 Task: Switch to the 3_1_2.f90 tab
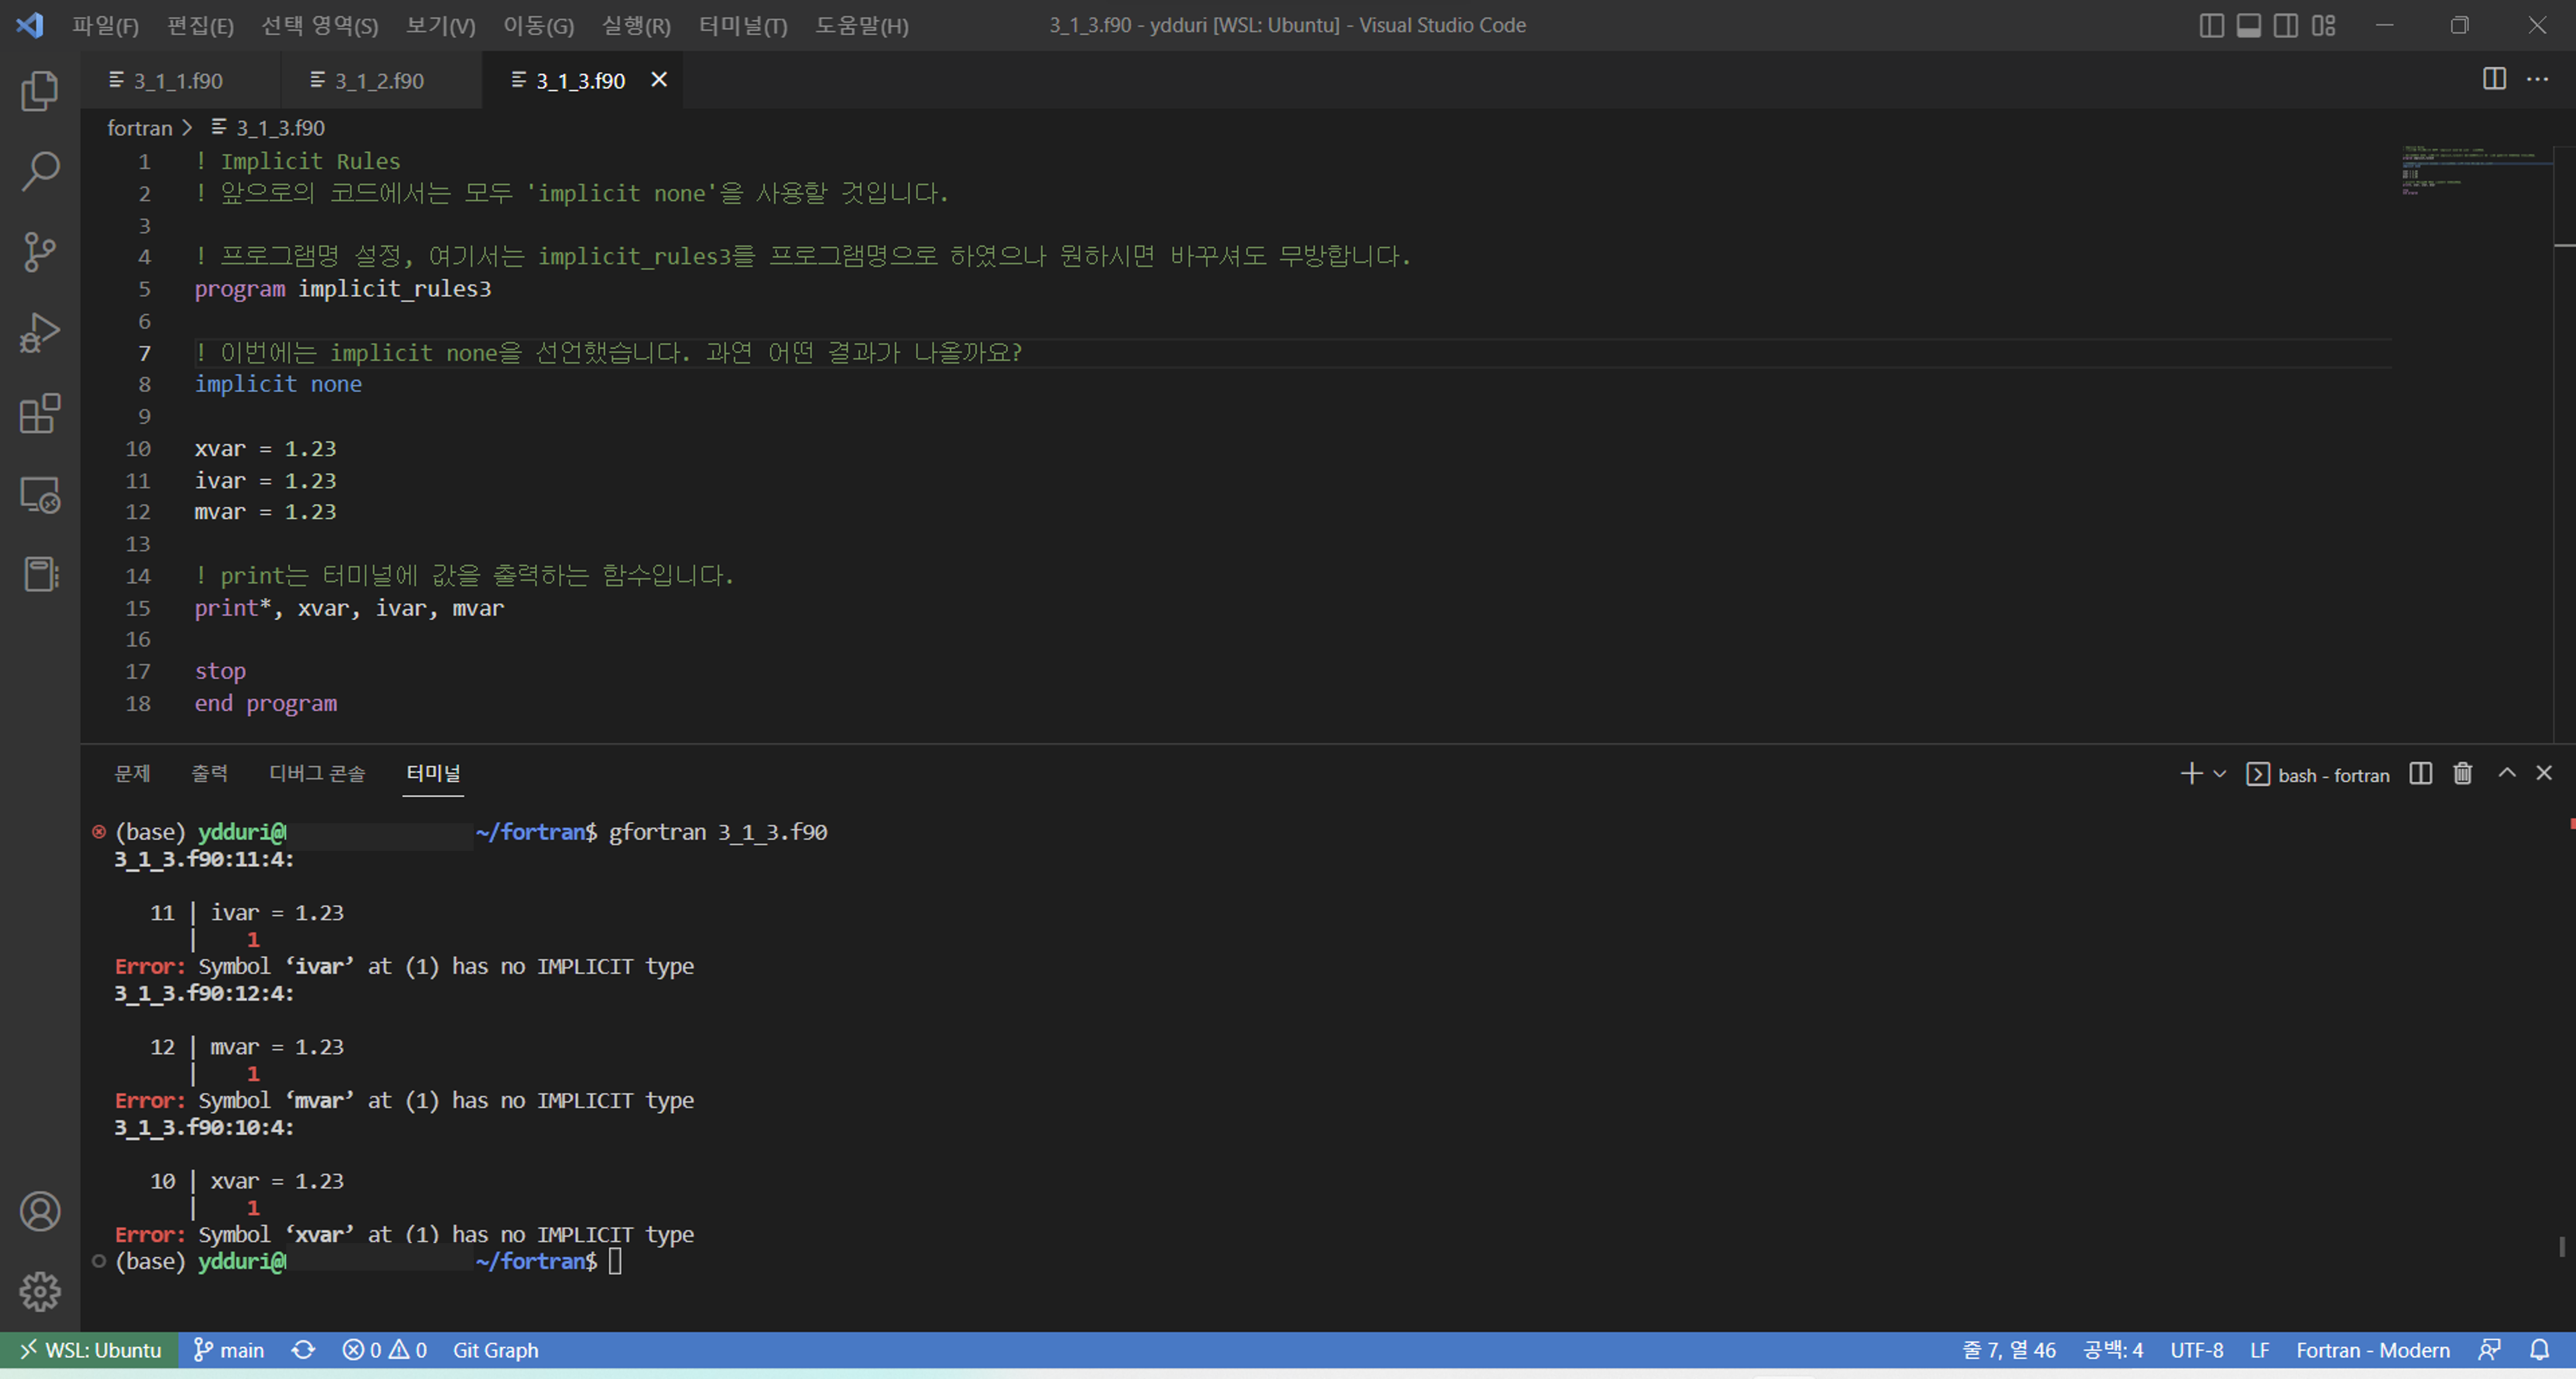pyautogui.click(x=378, y=80)
